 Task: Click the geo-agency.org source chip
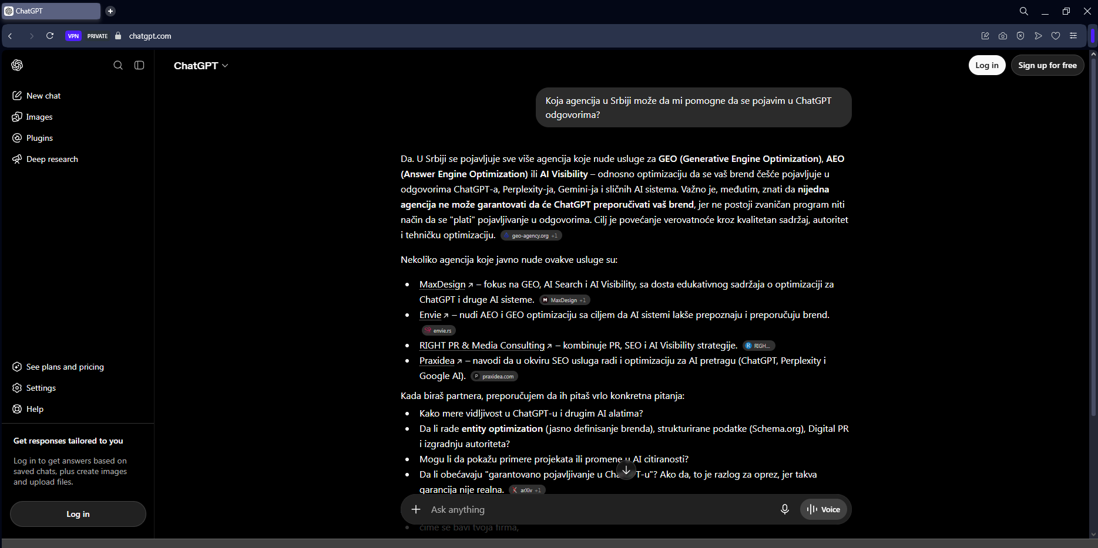pyautogui.click(x=531, y=236)
